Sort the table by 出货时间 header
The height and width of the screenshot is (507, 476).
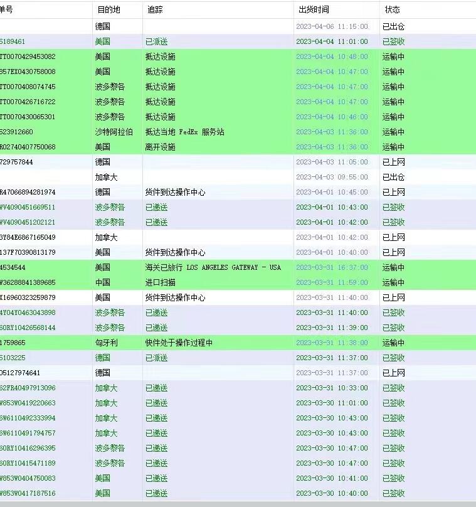(x=314, y=10)
